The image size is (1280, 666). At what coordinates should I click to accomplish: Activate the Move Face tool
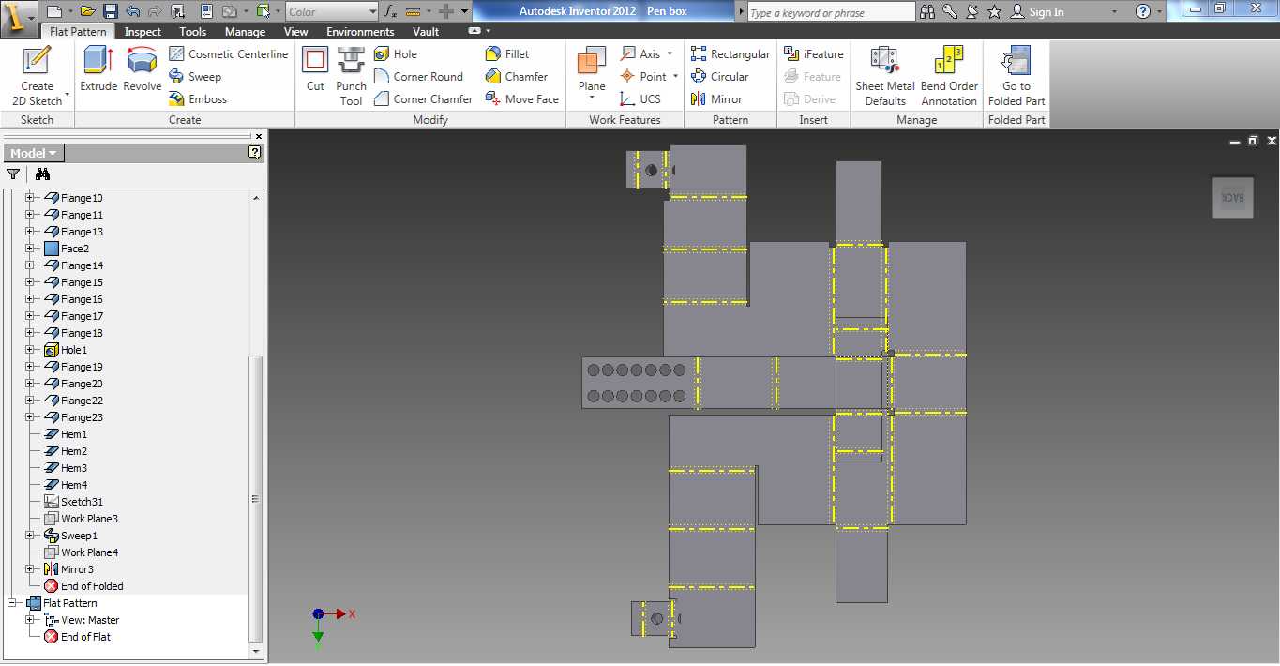[521, 98]
